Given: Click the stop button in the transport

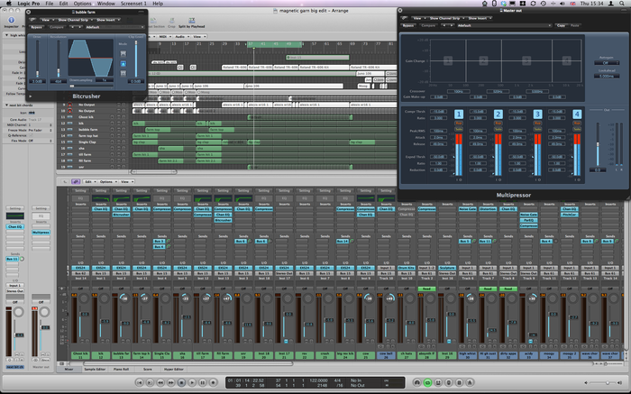Looking at the screenshot, I should [181, 382].
